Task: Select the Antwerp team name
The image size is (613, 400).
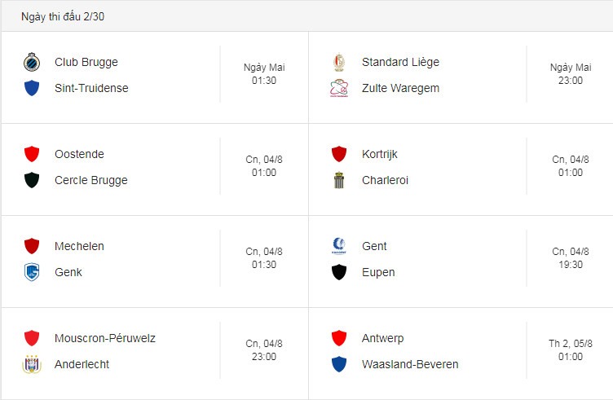Action: pyautogui.click(x=383, y=338)
